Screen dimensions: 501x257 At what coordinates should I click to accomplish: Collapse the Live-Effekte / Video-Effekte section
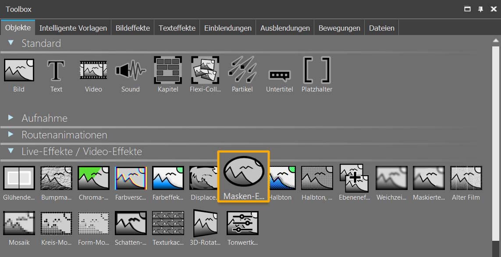(x=11, y=151)
